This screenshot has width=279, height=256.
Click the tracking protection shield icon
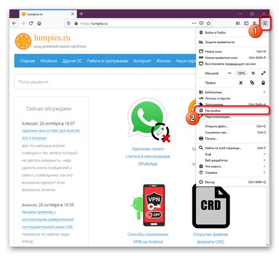[x=69, y=24]
